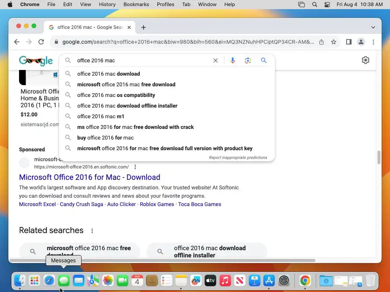Open Google quick settings gear
This screenshot has height=292, width=390.
pos(365,60)
